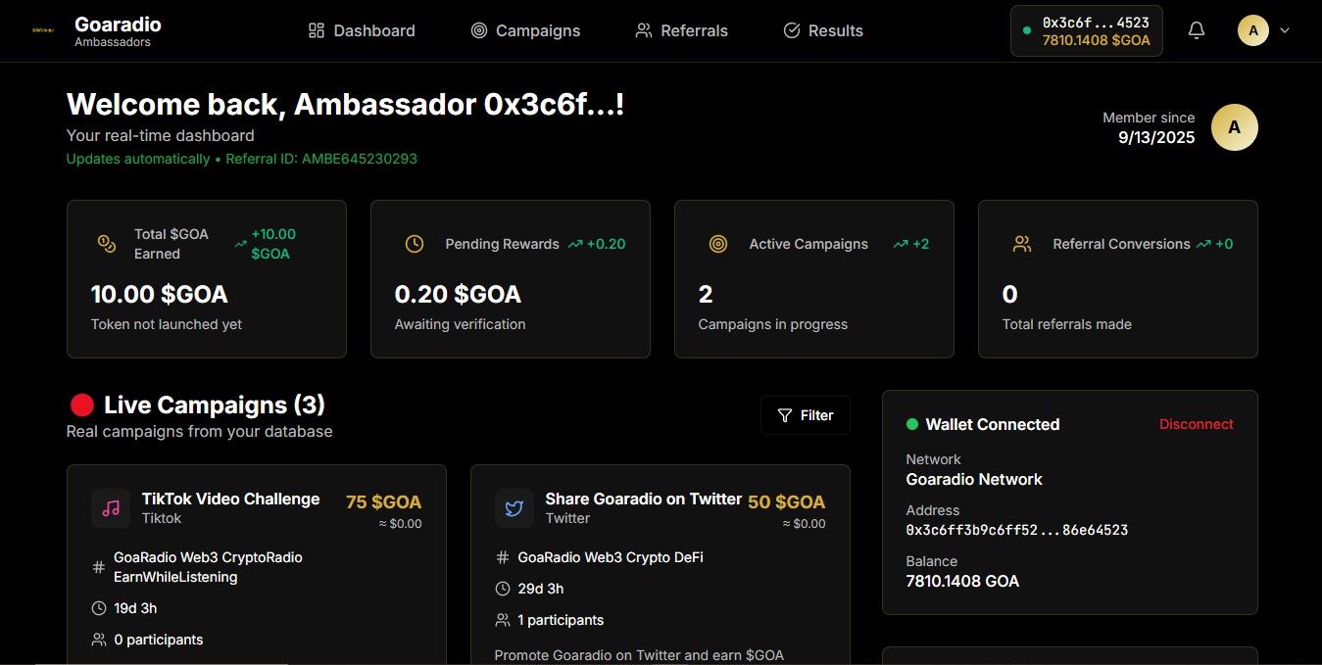Disconnect the connected wallet
1322x665 pixels.
click(x=1196, y=424)
